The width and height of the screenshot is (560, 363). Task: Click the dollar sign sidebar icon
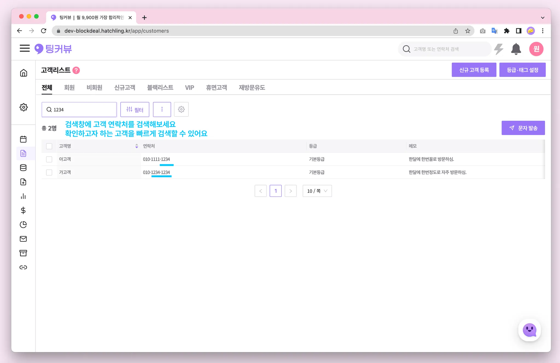[x=23, y=210]
